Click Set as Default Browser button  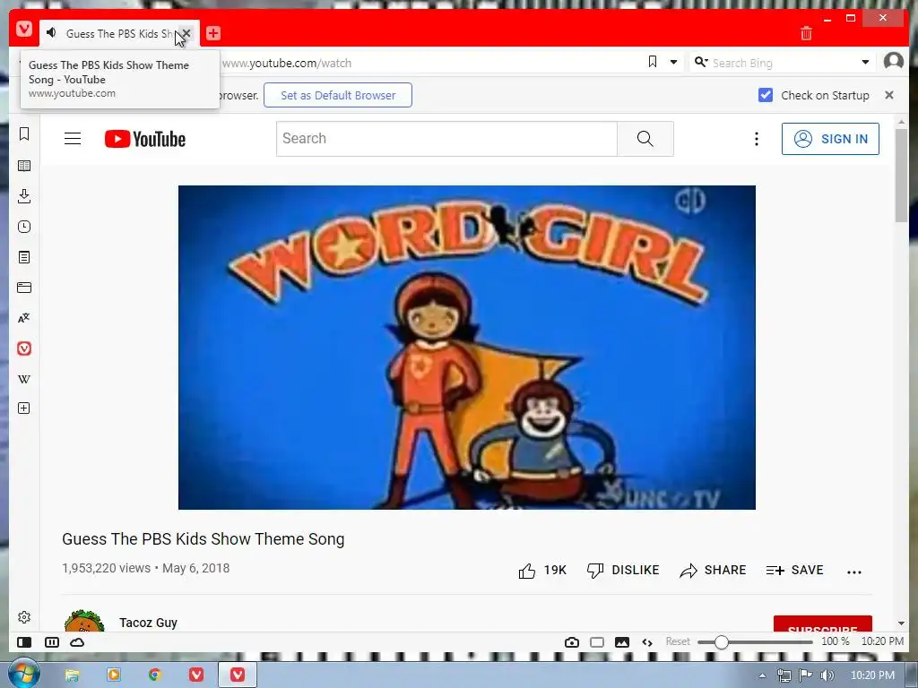click(338, 95)
